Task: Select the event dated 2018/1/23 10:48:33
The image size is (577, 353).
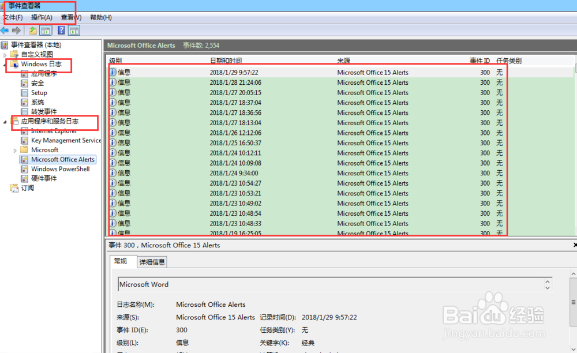Action: (341, 224)
